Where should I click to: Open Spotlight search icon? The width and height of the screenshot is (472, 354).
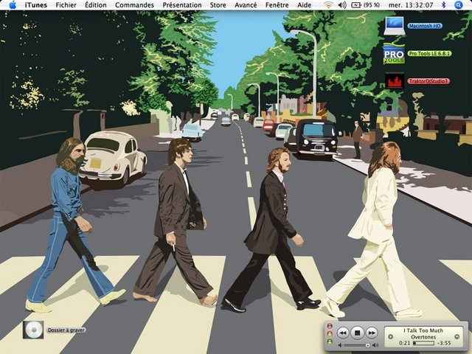(x=458, y=5)
